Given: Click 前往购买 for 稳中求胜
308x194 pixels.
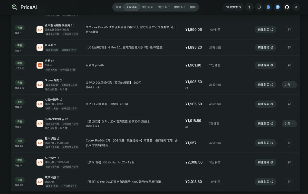Looking at the screenshot, I should [265, 143].
